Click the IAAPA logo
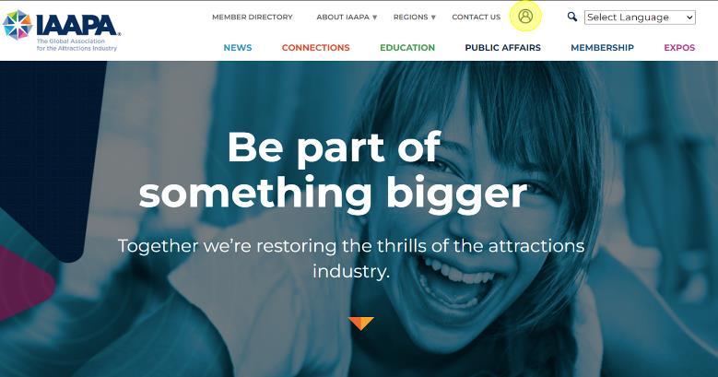This screenshot has width=718, height=377. pyautogui.click(x=61, y=30)
